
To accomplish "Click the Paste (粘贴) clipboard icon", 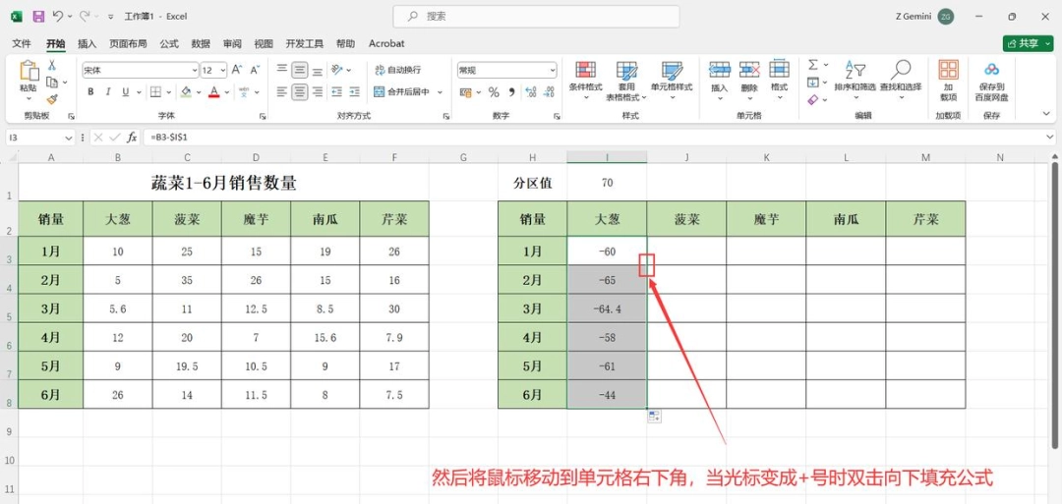I will coord(28,71).
